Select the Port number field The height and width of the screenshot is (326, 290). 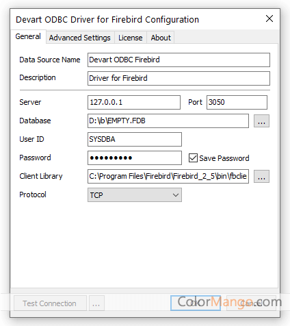(237, 102)
